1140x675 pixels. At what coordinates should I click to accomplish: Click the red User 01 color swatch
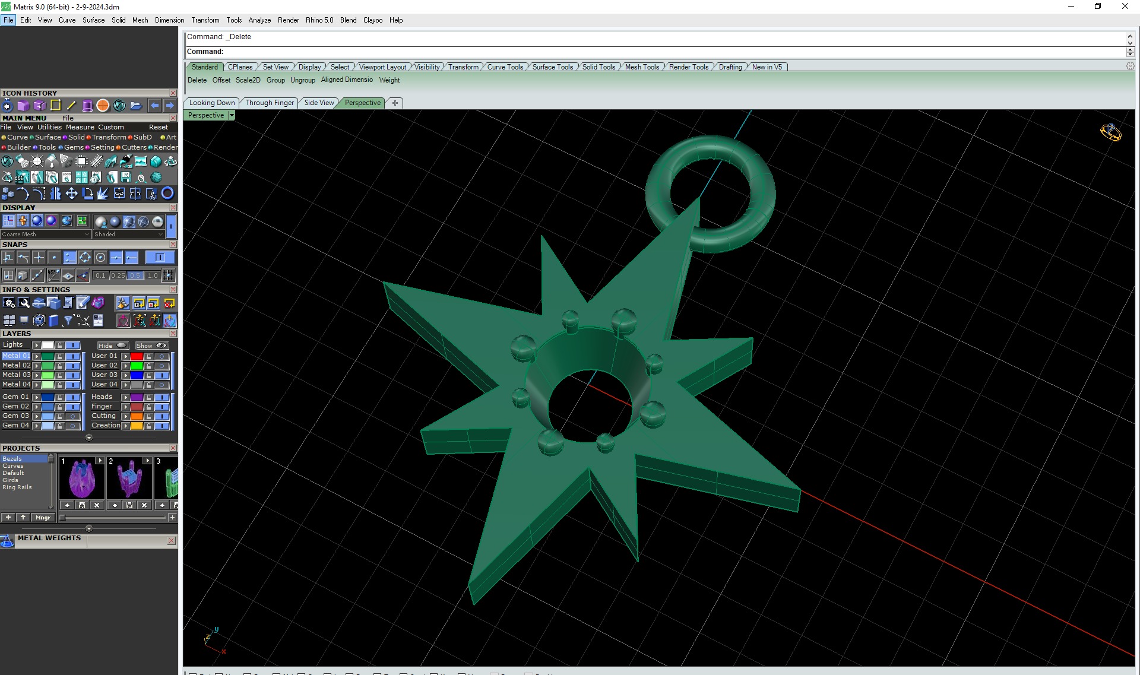137,356
